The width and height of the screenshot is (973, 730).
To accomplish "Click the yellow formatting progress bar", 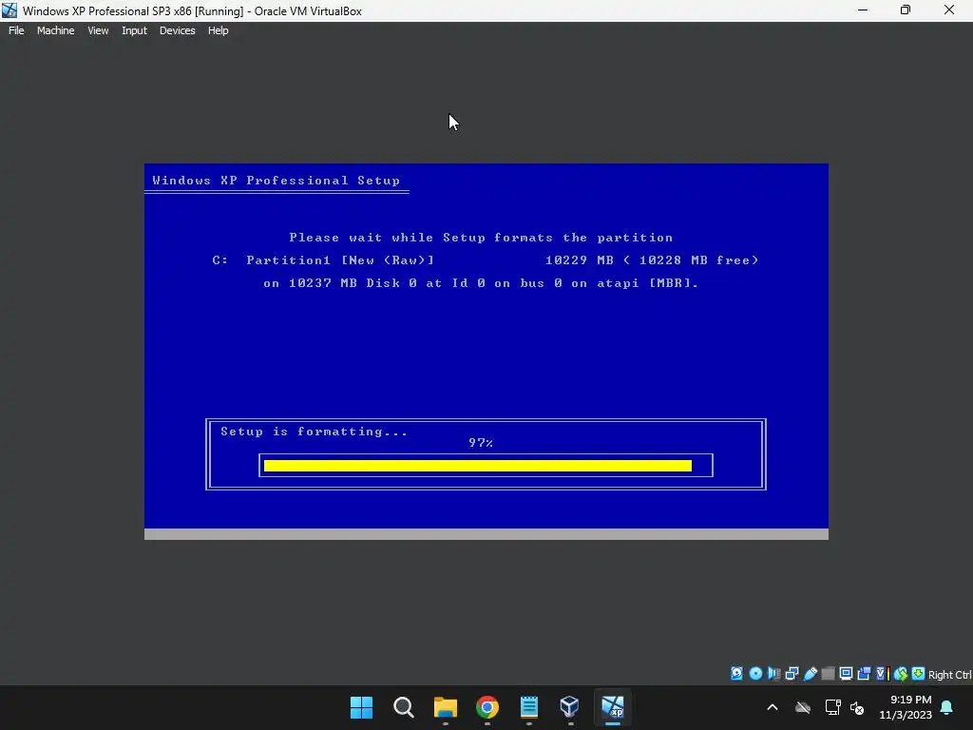I will coord(478,466).
